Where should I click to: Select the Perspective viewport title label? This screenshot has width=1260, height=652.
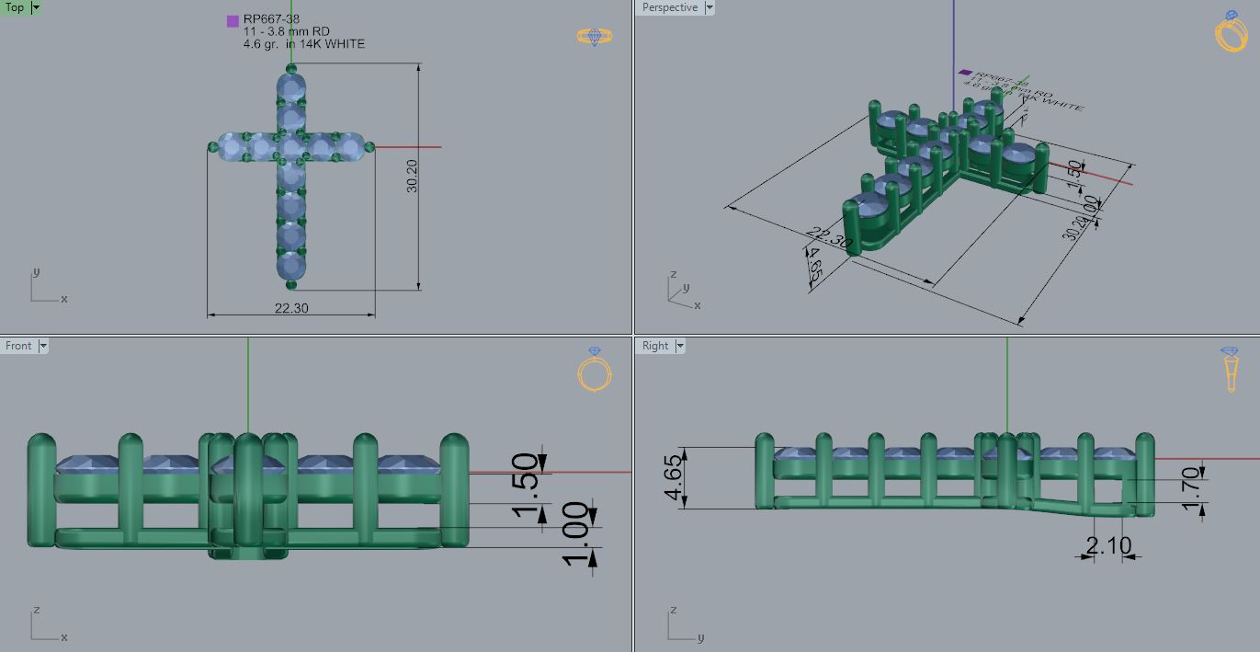pyautogui.click(x=669, y=7)
